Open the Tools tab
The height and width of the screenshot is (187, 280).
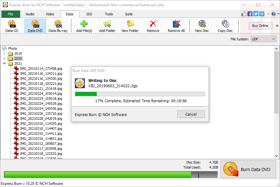[109, 14]
